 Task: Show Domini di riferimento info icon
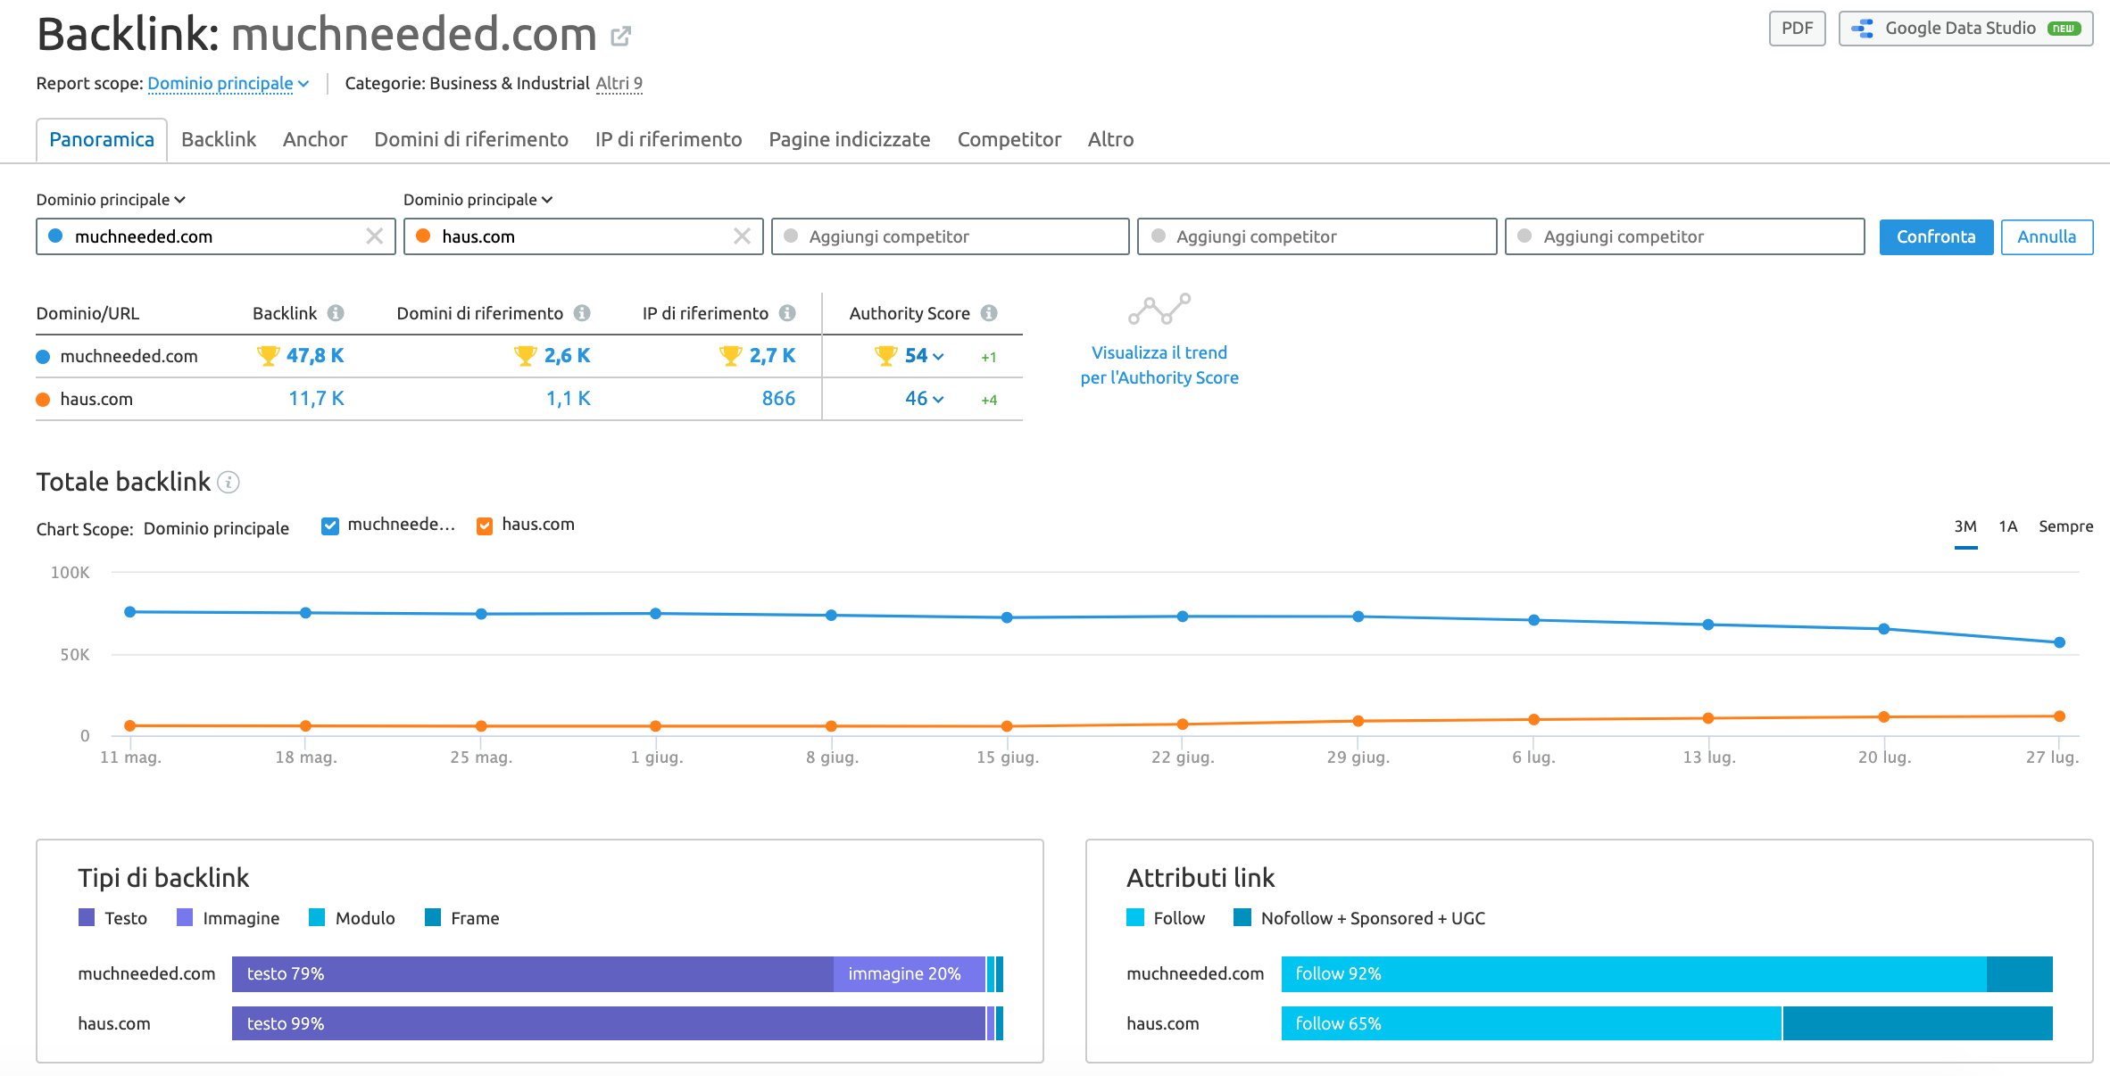coord(582,313)
